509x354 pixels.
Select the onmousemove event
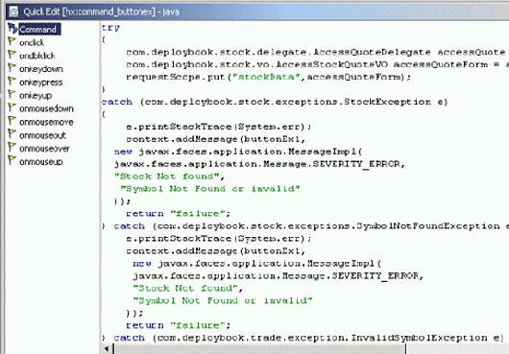point(46,122)
